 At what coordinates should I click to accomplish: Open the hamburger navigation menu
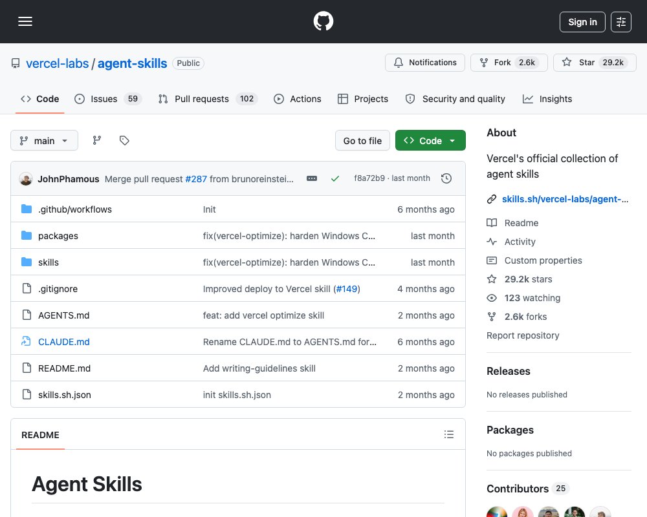point(25,21)
